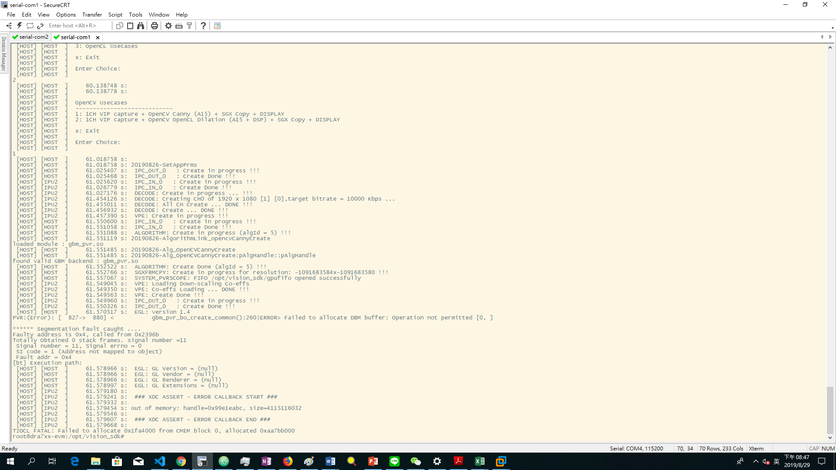Open the Script menu

pos(115,14)
